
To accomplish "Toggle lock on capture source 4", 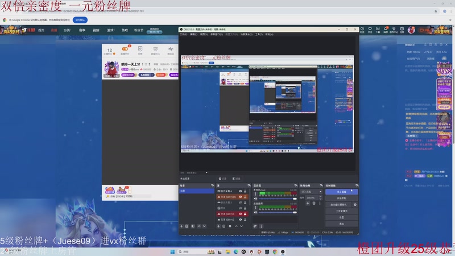I will [245, 191].
